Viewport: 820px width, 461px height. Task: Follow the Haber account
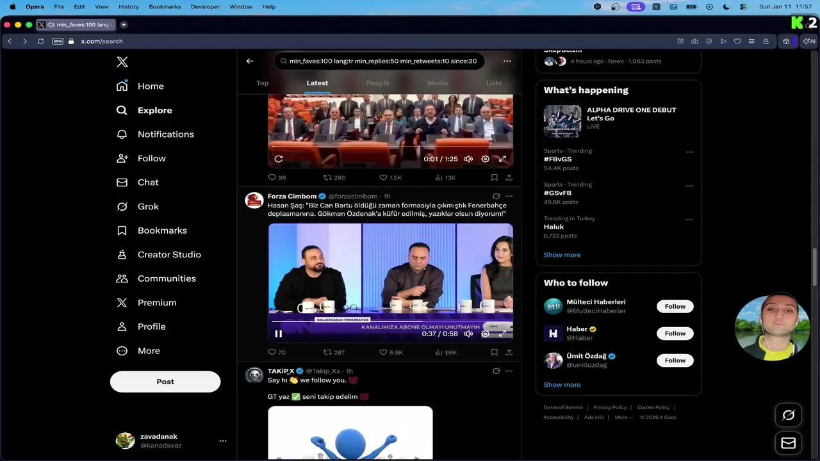point(675,334)
